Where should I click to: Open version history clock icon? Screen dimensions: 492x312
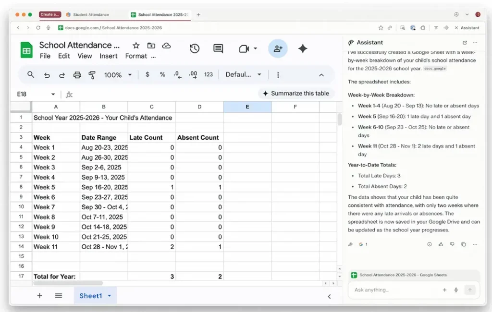point(195,48)
